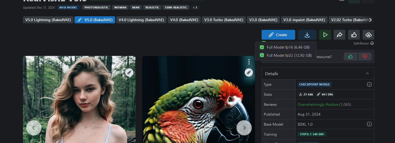
Task: Switch to V3.0 Turbo (BakedVAE) version
Action: pos(224,20)
